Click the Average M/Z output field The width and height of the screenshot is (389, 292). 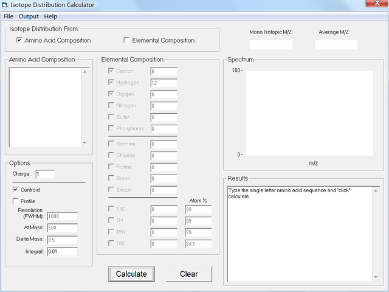tap(336, 44)
